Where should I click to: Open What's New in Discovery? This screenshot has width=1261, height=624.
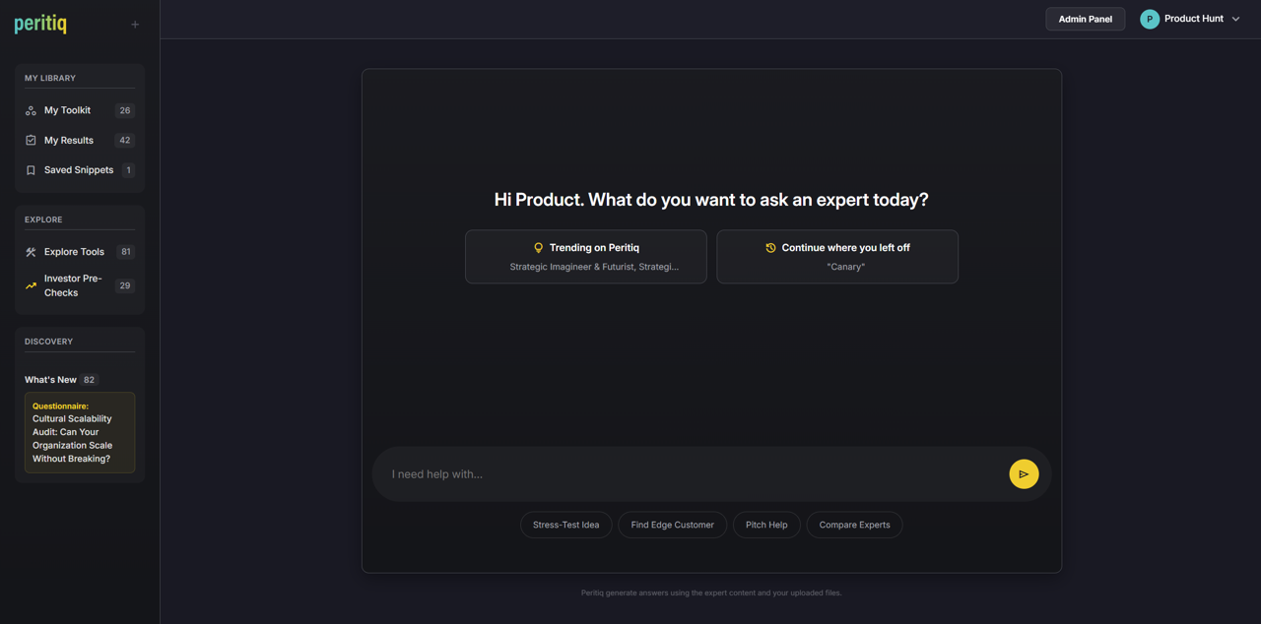[x=50, y=379]
